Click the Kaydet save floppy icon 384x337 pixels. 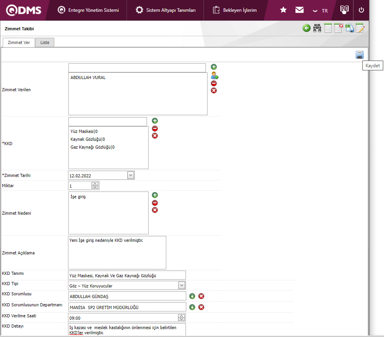(x=359, y=55)
